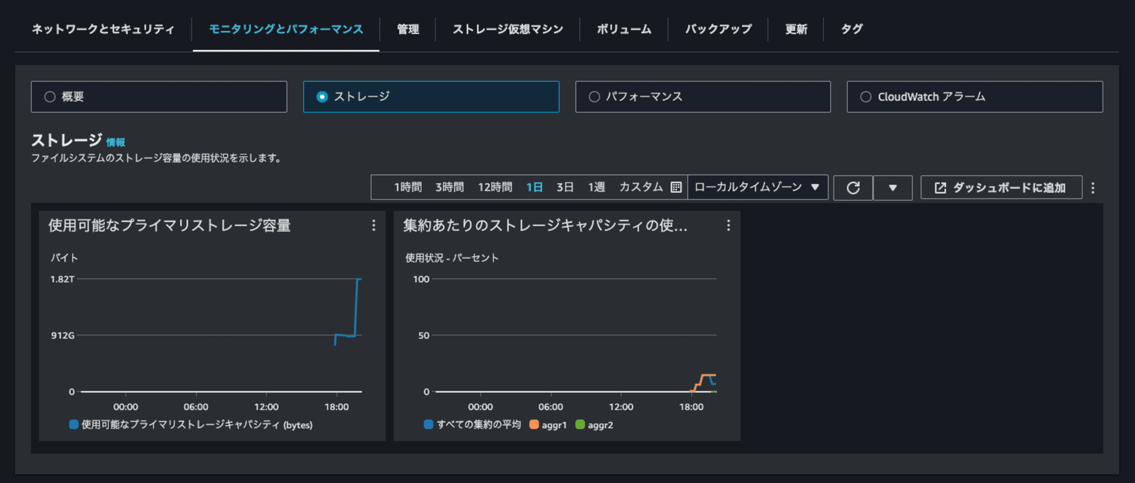Open the ボリューム tab
This screenshot has height=483, width=1135.
624,29
